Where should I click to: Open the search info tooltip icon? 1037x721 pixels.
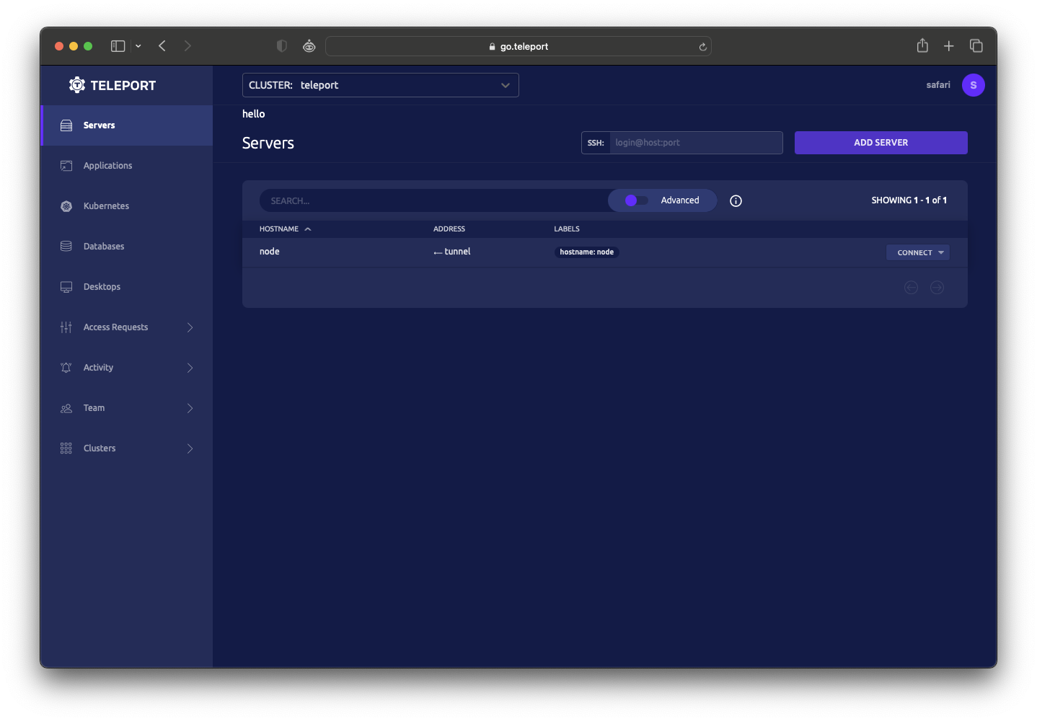tap(736, 200)
